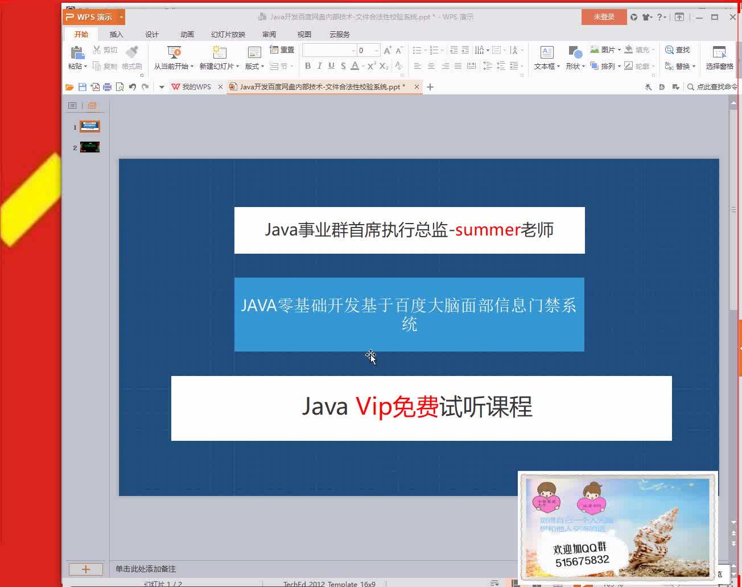Click the Cut (剪切) scissors icon

coord(97,50)
